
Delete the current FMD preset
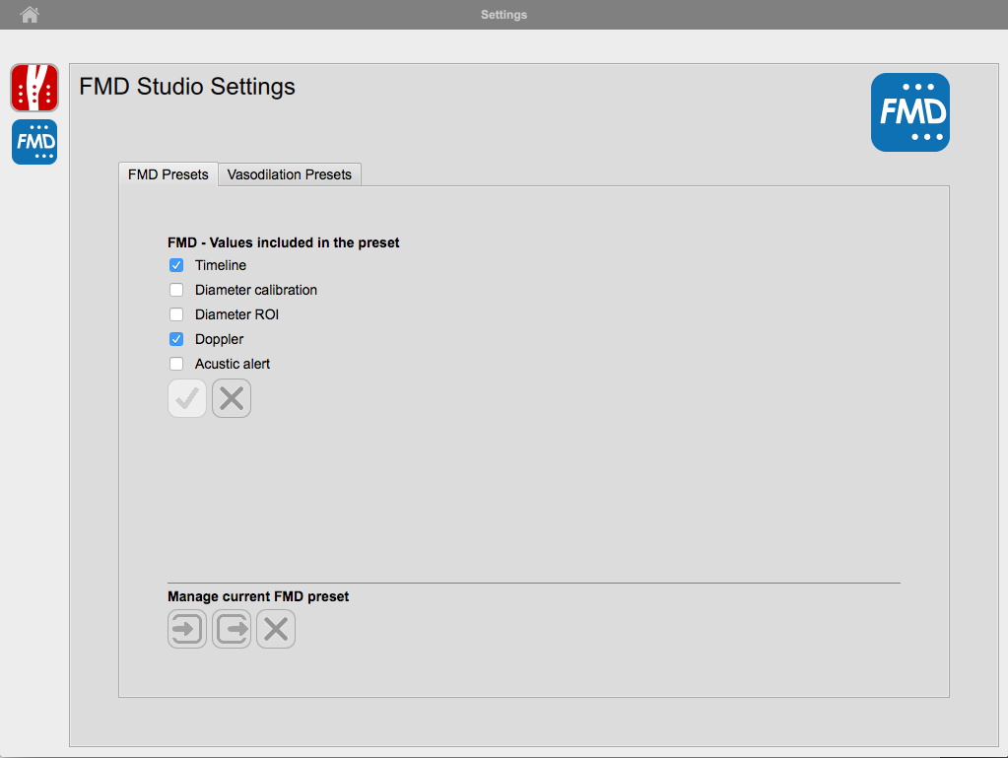[x=276, y=629]
